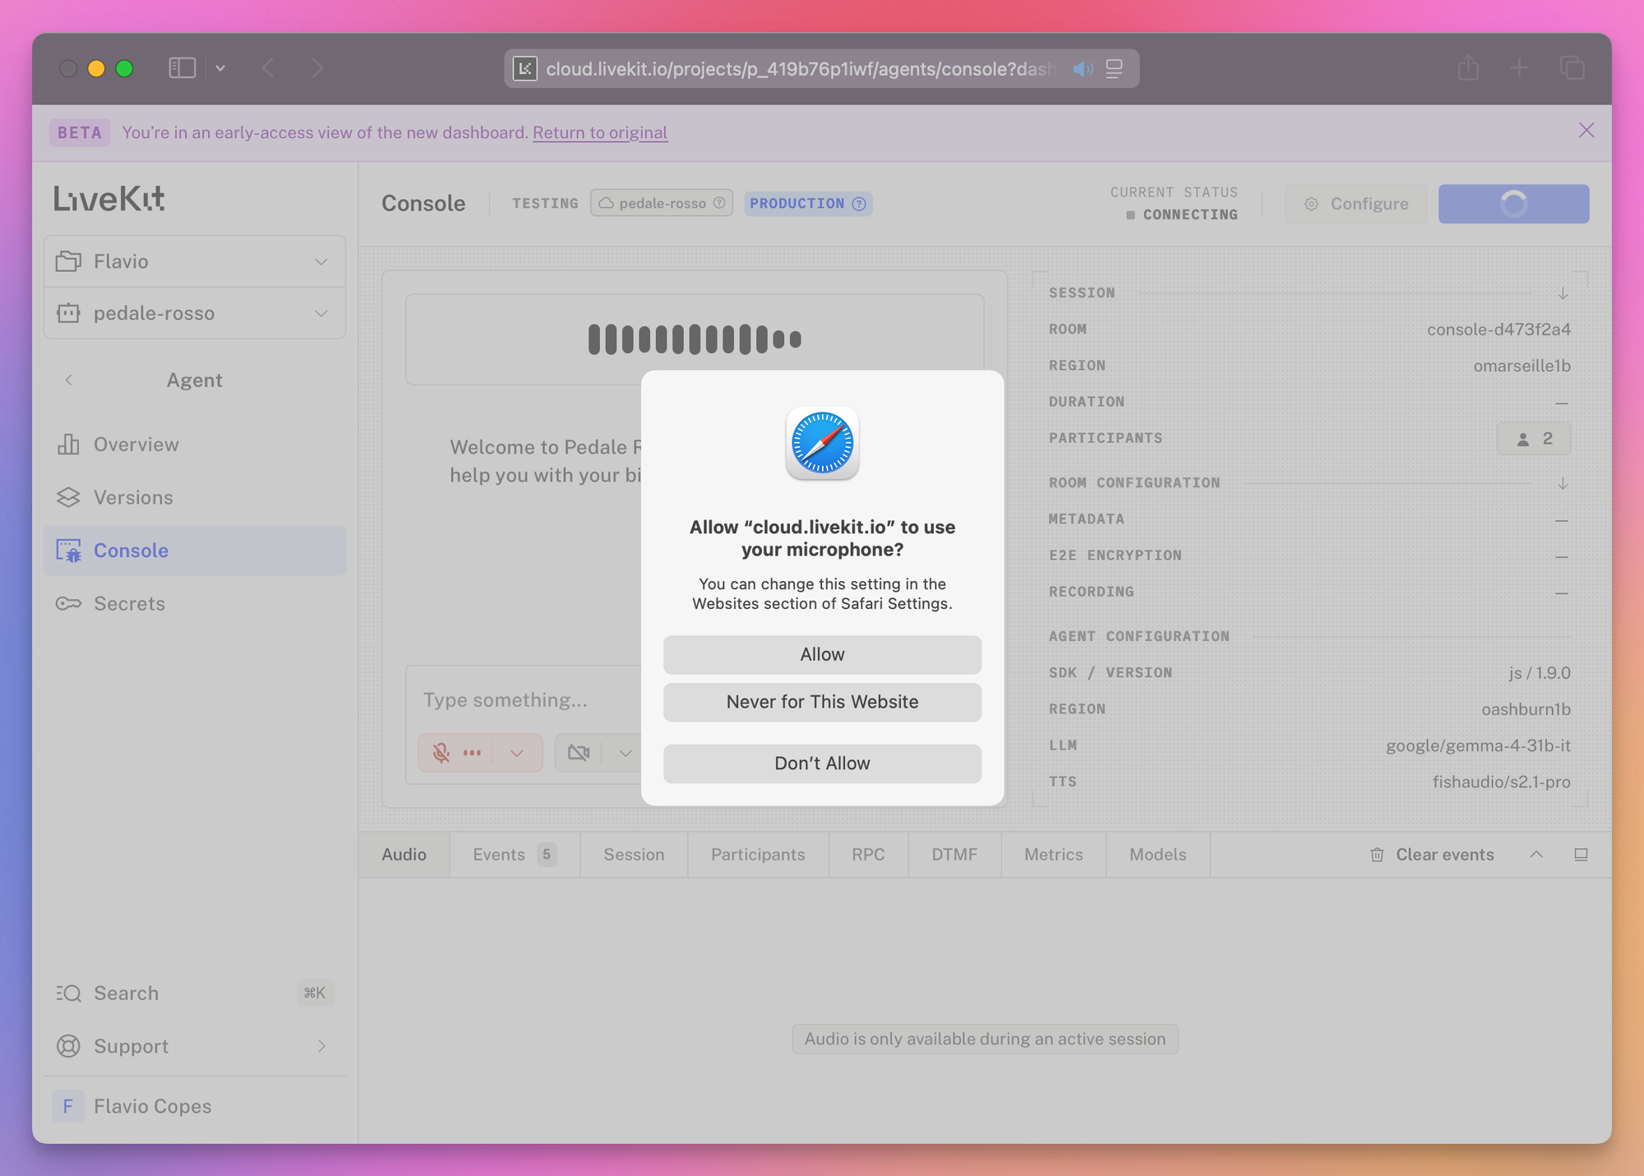1644x1176 pixels.
Task: Click the Safari Share icon
Action: (1468, 68)
